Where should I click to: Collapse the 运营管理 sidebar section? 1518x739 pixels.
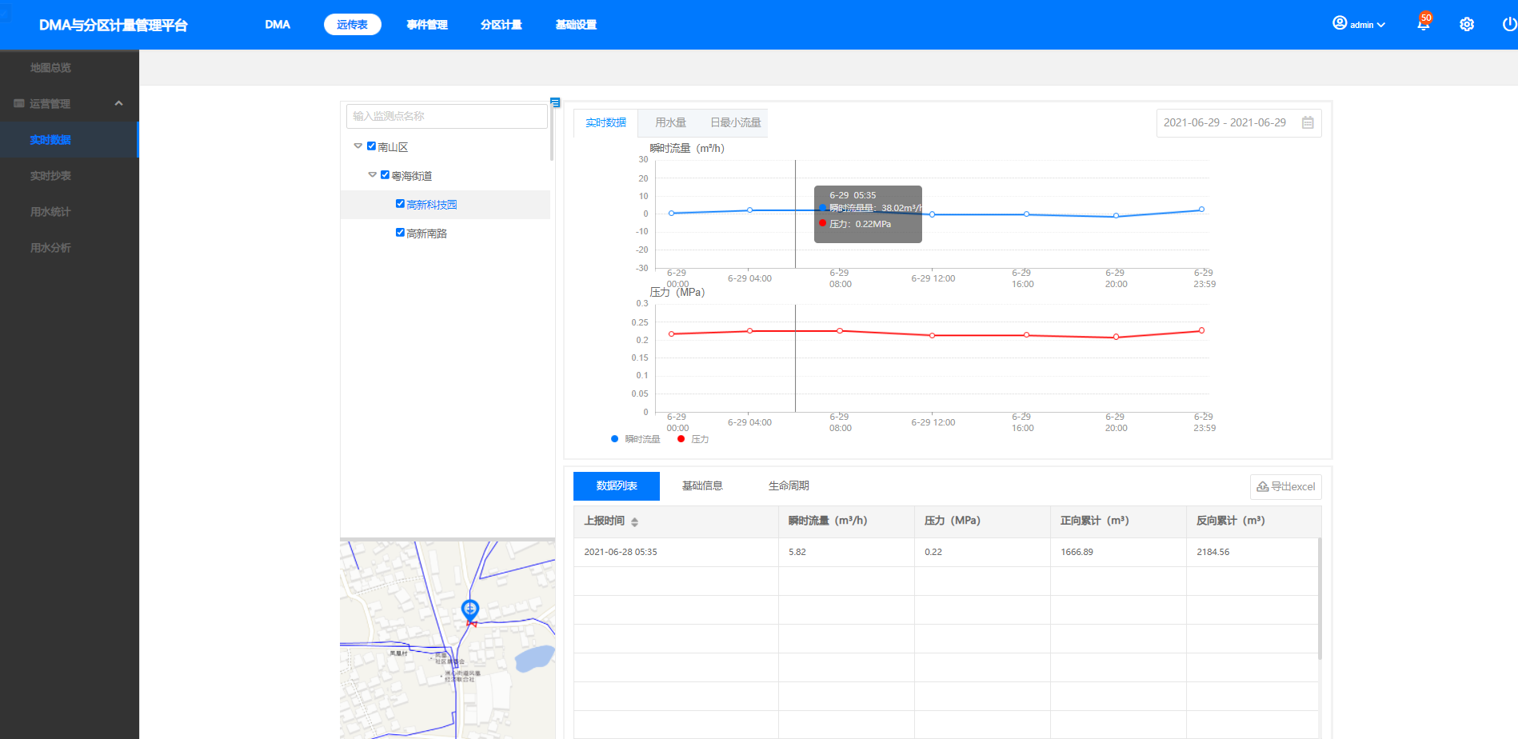pos(118,103)
